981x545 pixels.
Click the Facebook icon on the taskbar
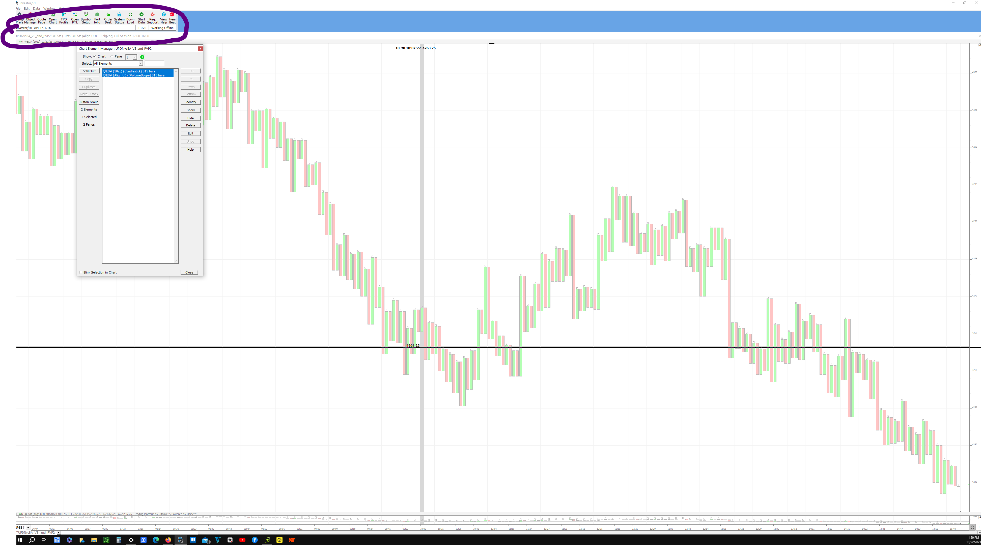pyautogui.click(x=254, y=540)
